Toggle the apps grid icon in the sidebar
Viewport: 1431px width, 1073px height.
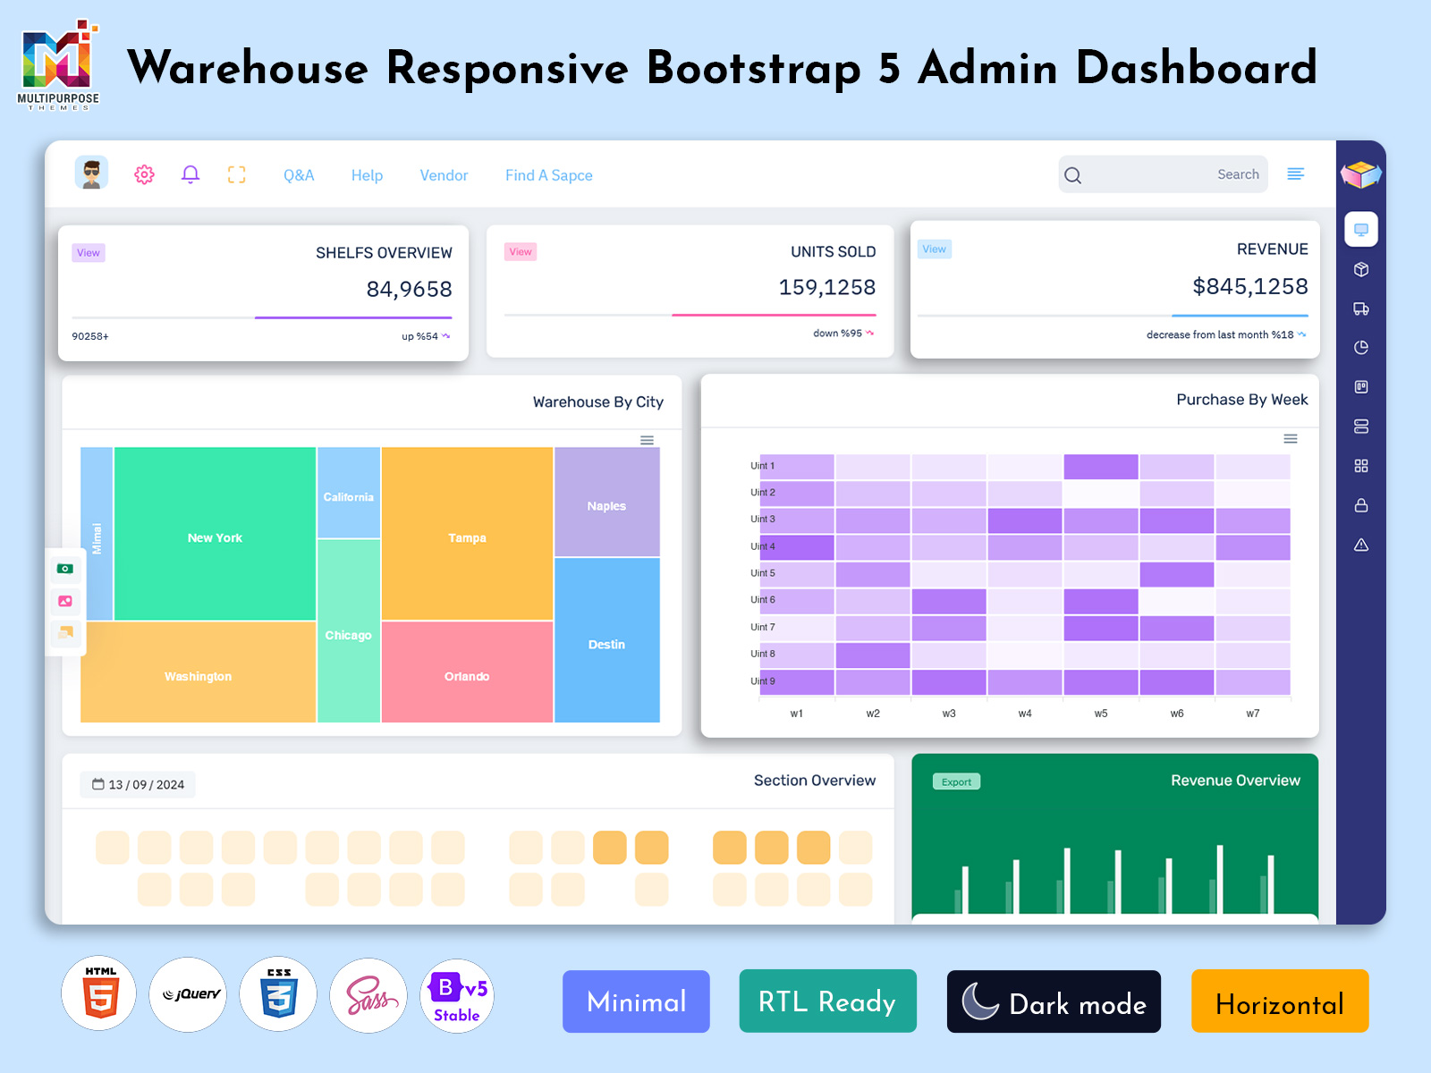(x=1361, y=465)
